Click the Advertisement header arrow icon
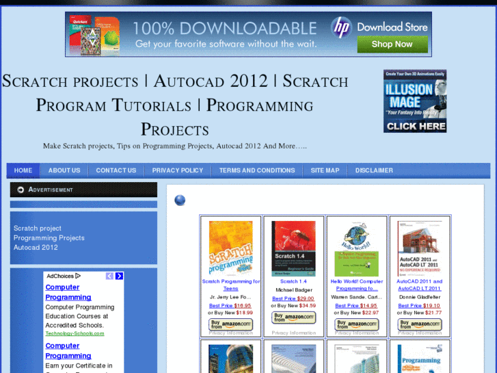 21,190
